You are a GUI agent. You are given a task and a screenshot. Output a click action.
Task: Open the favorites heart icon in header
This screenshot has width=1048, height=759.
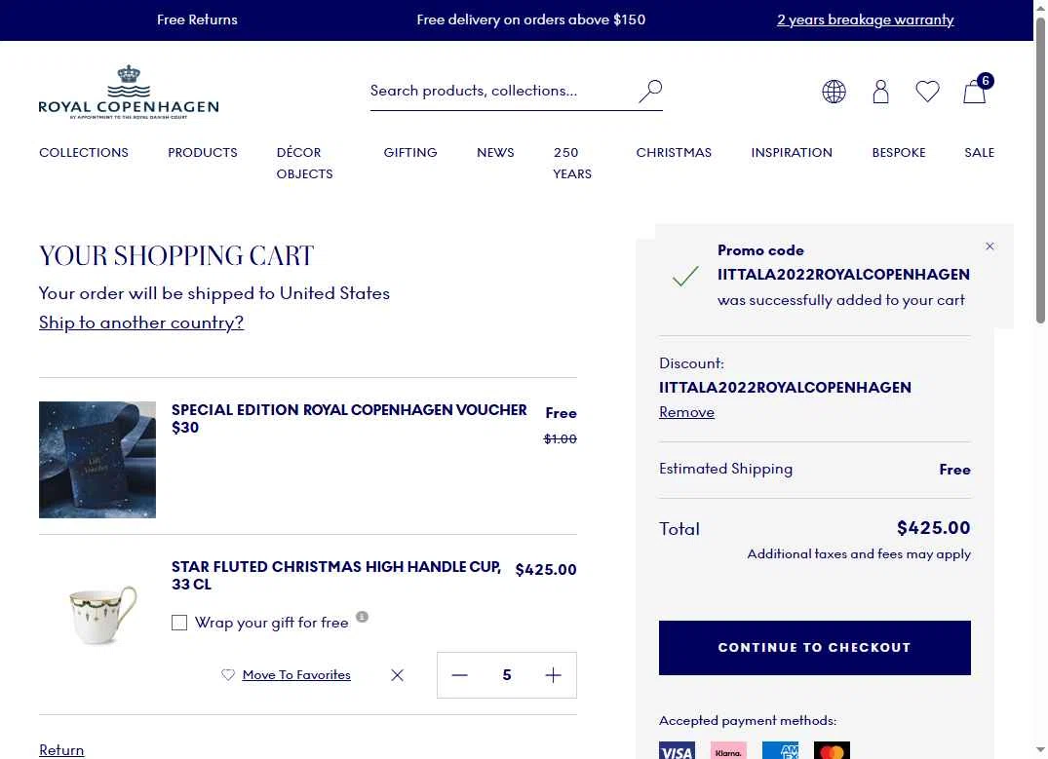[x=927, y=92]
